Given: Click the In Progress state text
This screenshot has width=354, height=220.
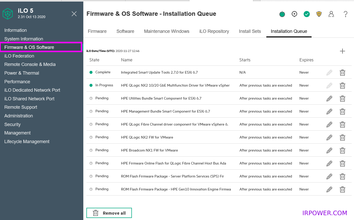Looking at the screenshot, I should pyautogui.click(x=104, y=85).
